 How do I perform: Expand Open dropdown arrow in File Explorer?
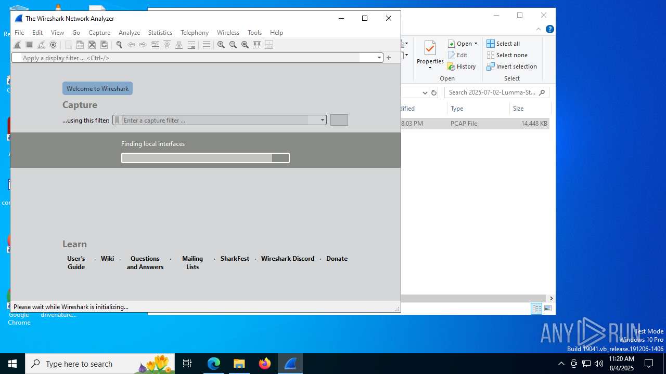click(476, 44)
